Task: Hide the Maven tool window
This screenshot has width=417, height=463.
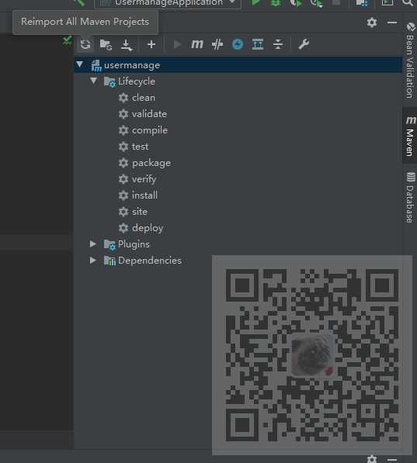Action: tap(392, 22)
